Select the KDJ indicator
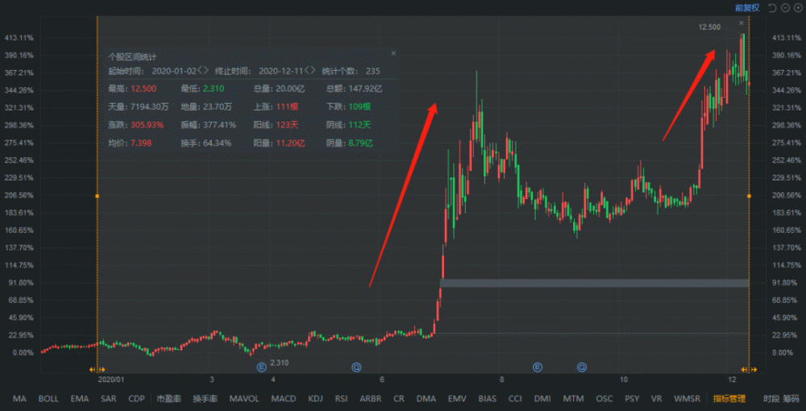The image size is (806, 411). coord(316,399)
